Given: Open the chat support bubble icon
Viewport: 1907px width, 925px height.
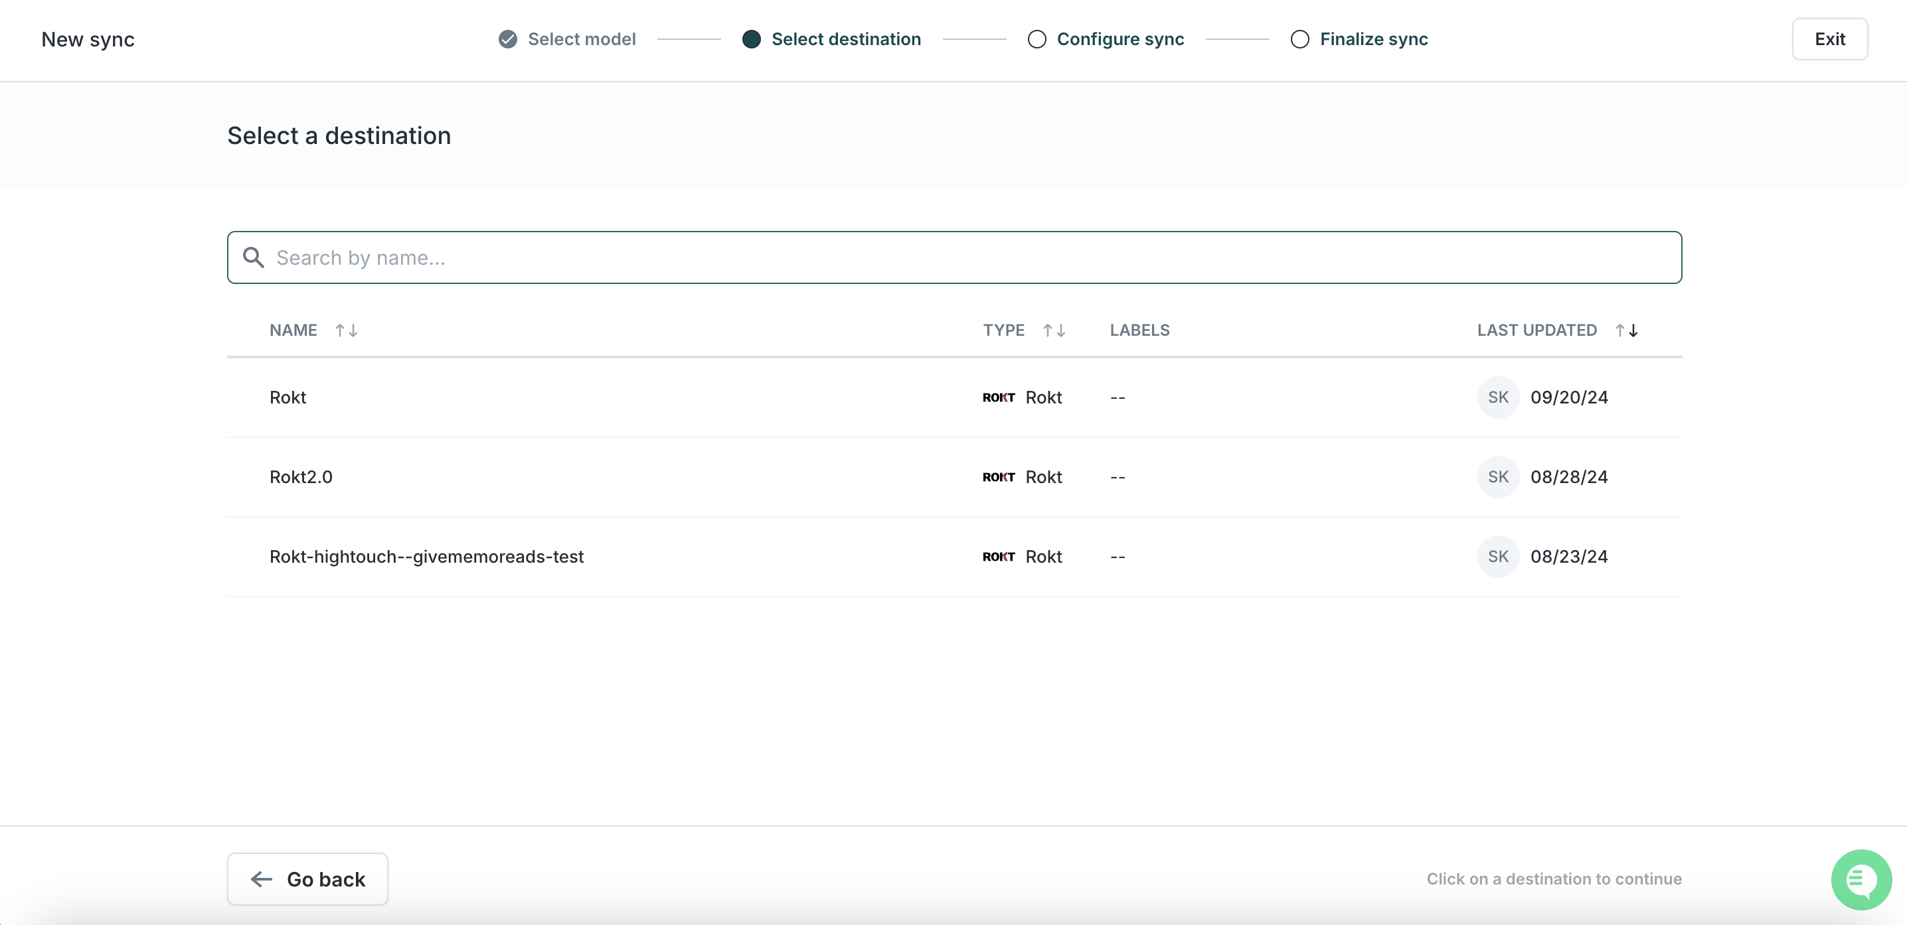Looking at the screenshot, I should pyautogui.click(x=1861, y=879).
